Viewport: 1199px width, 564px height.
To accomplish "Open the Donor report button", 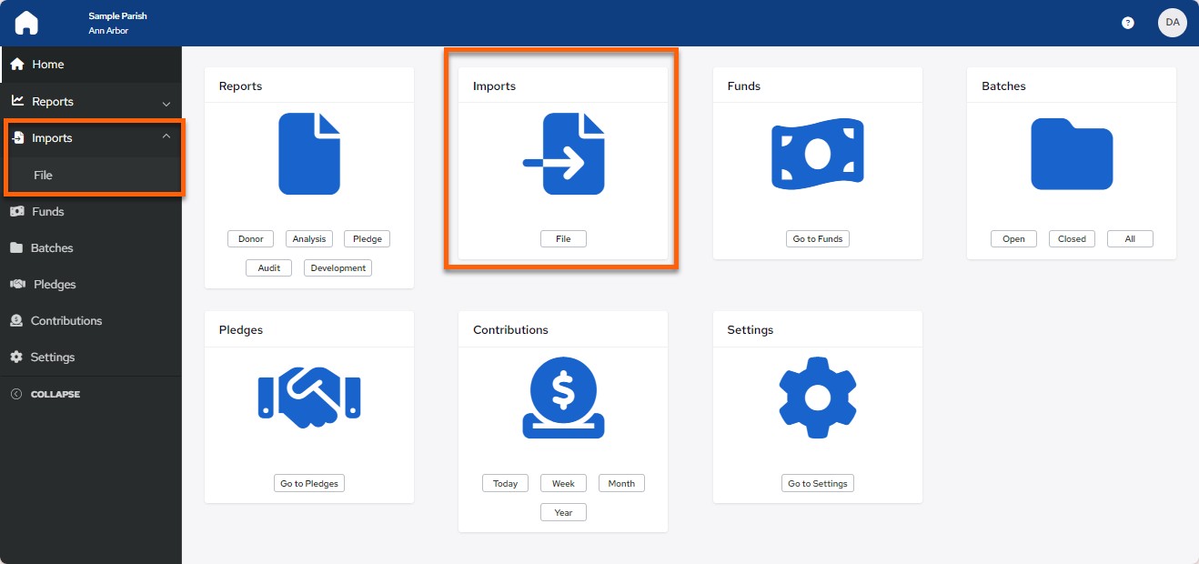I will tap(251, 239).
